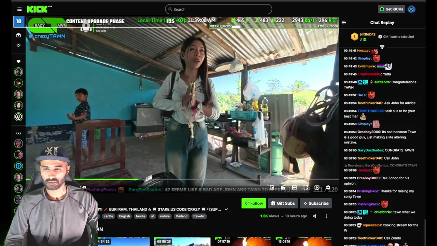Click the clip creation clapperboard icon

tap(283, 188)
